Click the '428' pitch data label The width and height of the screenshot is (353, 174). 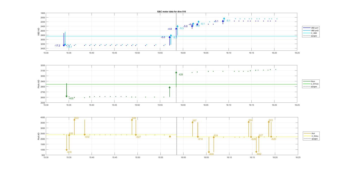181,75
